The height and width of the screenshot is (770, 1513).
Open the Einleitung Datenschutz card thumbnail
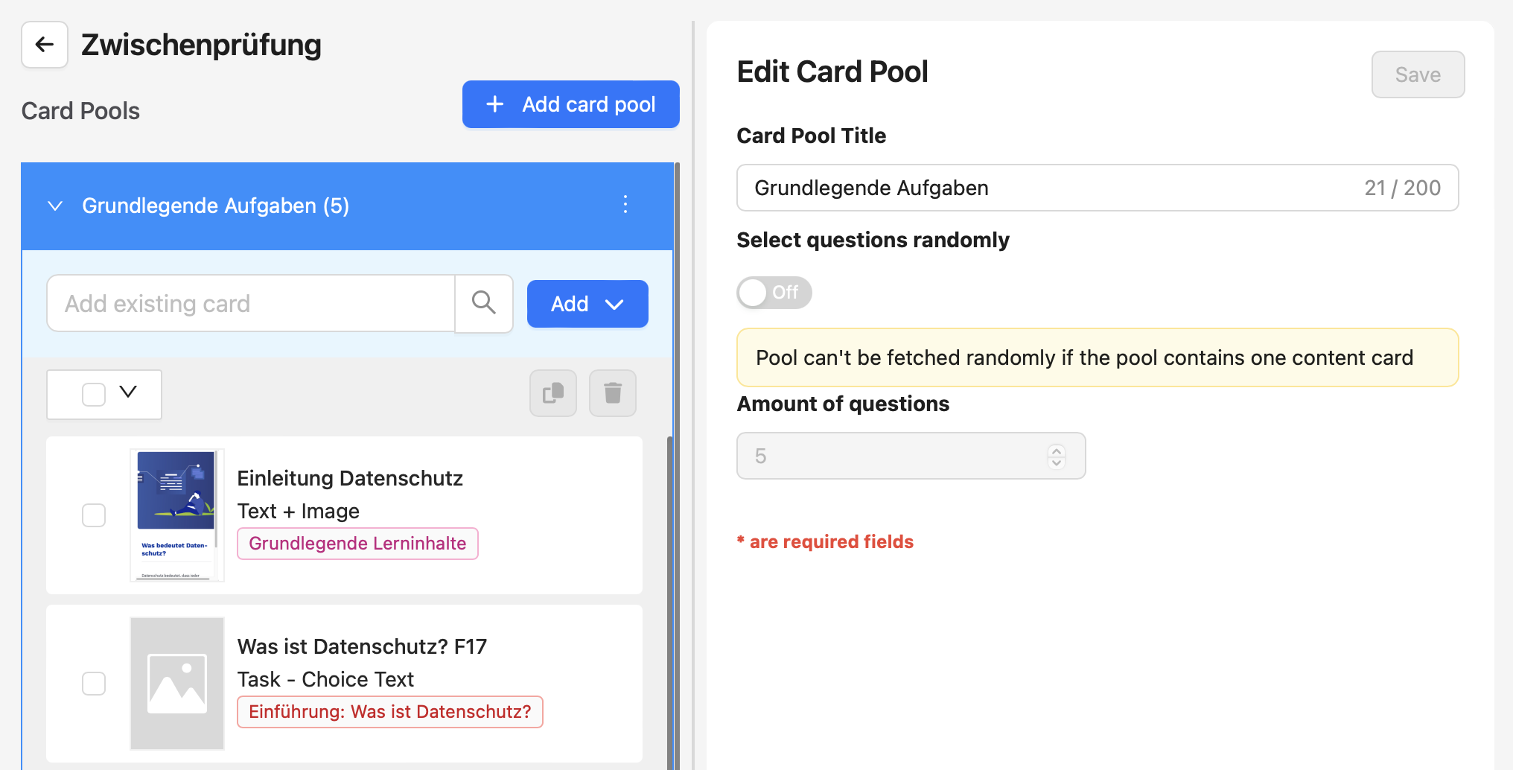(x=177, y=515)
